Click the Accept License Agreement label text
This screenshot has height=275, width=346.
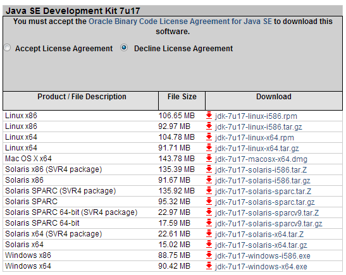click(x=64, y=49)
